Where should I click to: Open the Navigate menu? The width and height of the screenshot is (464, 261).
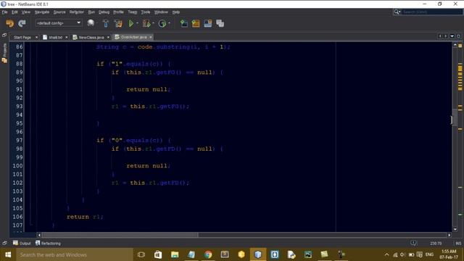pyautogui.click(x=42, y=12)
